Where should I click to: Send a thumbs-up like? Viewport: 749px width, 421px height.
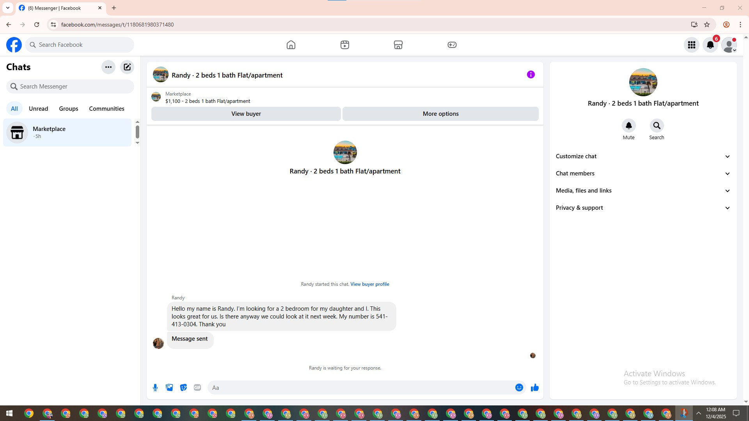[x=534, y=387]
